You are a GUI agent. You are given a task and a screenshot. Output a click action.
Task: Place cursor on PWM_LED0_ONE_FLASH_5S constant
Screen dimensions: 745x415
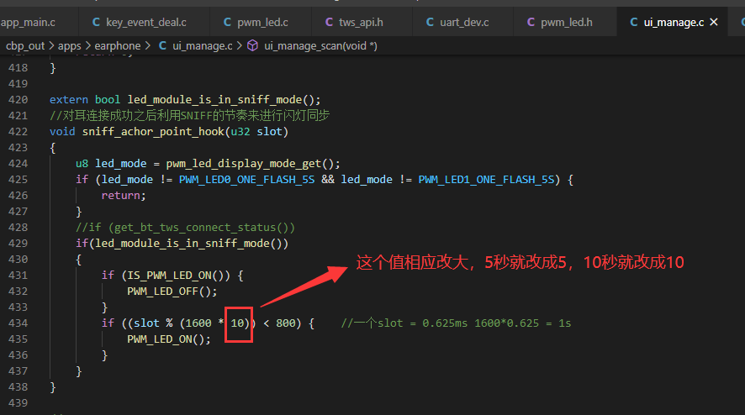tap(246, 180)
